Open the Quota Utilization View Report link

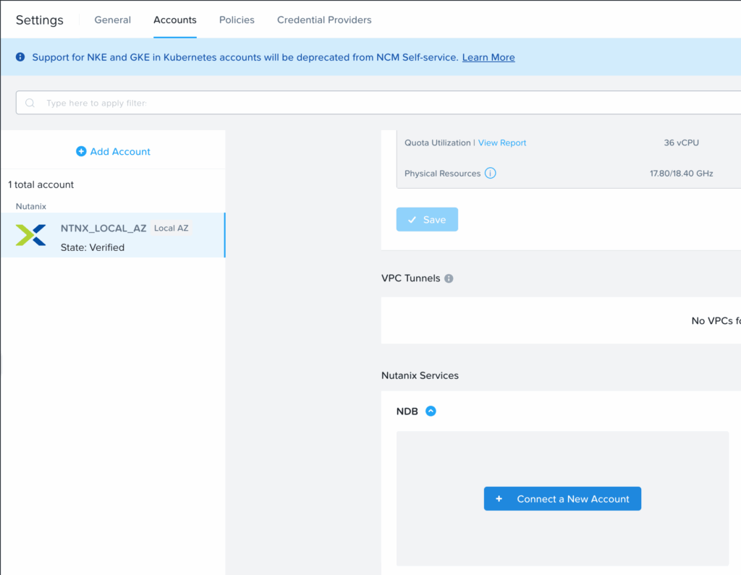click(x=502, y=142)
